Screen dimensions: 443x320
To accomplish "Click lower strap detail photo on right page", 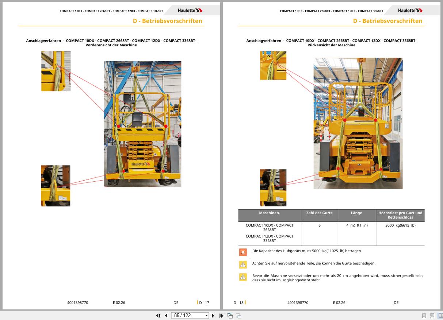I will coord(273,188).
